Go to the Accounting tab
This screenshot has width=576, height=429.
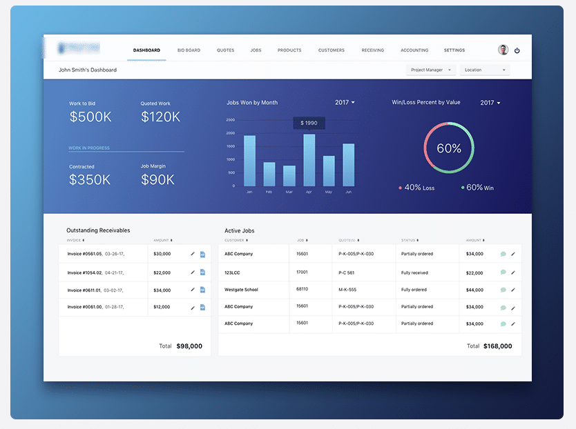tap(414, 50)
